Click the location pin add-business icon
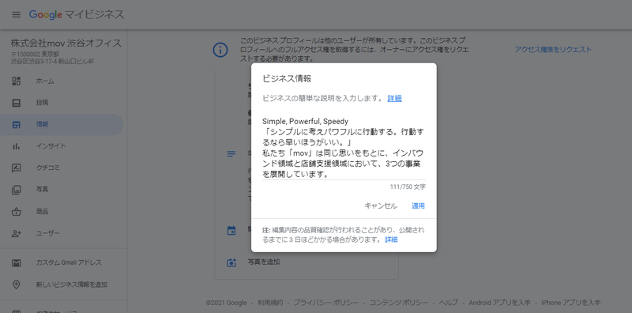Image resolution: width=632 pixels, height=313 pixels. 16,285
